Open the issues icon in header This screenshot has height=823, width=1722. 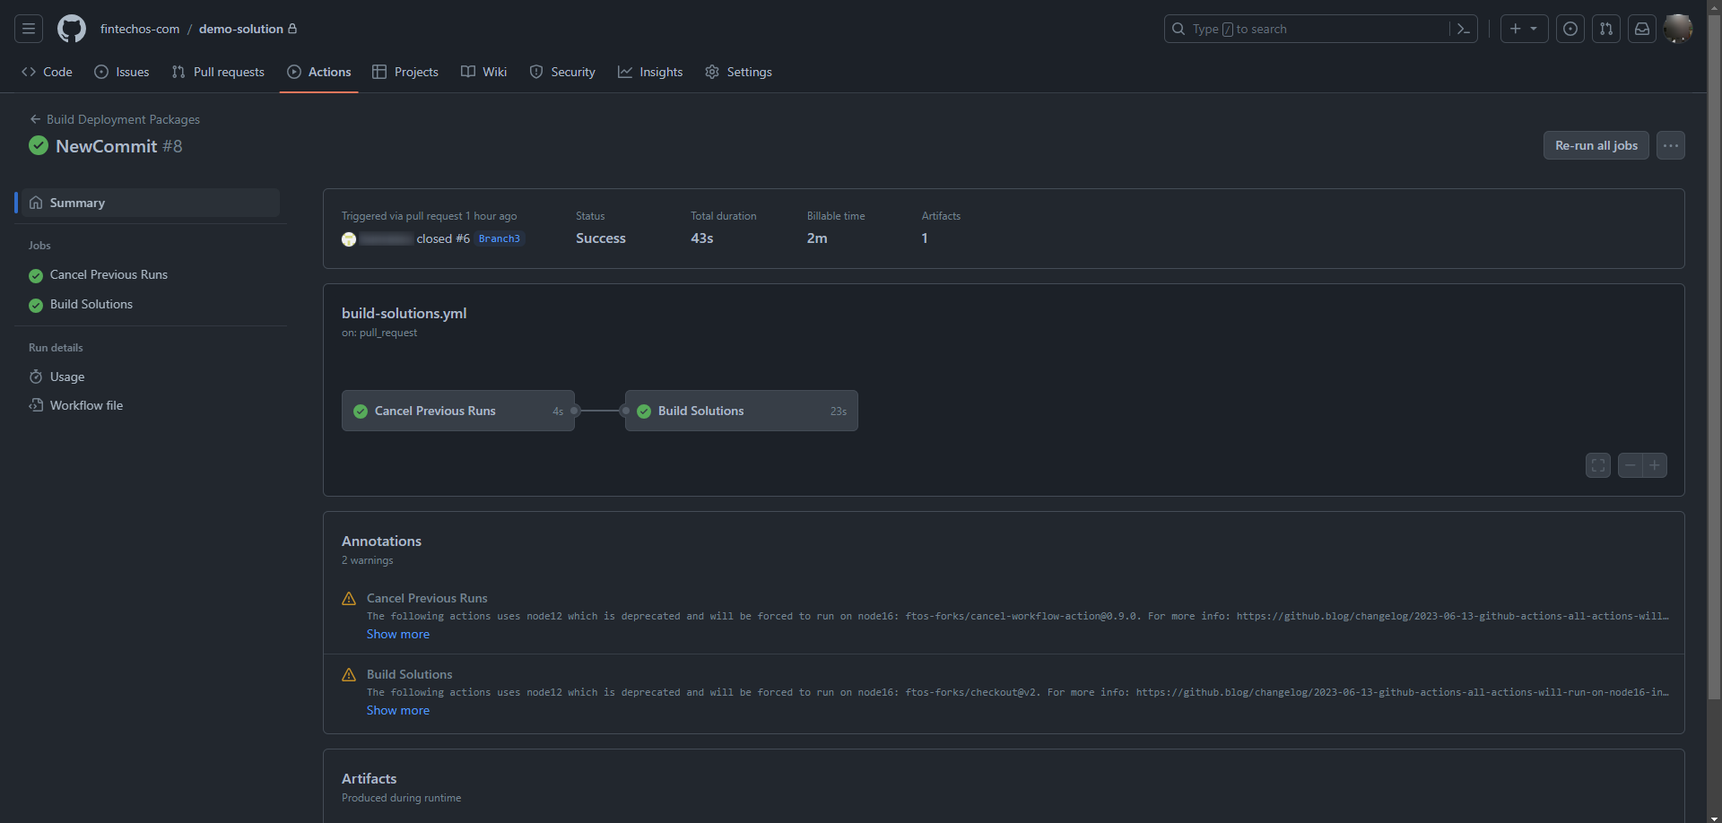(x=1570, y=29)
